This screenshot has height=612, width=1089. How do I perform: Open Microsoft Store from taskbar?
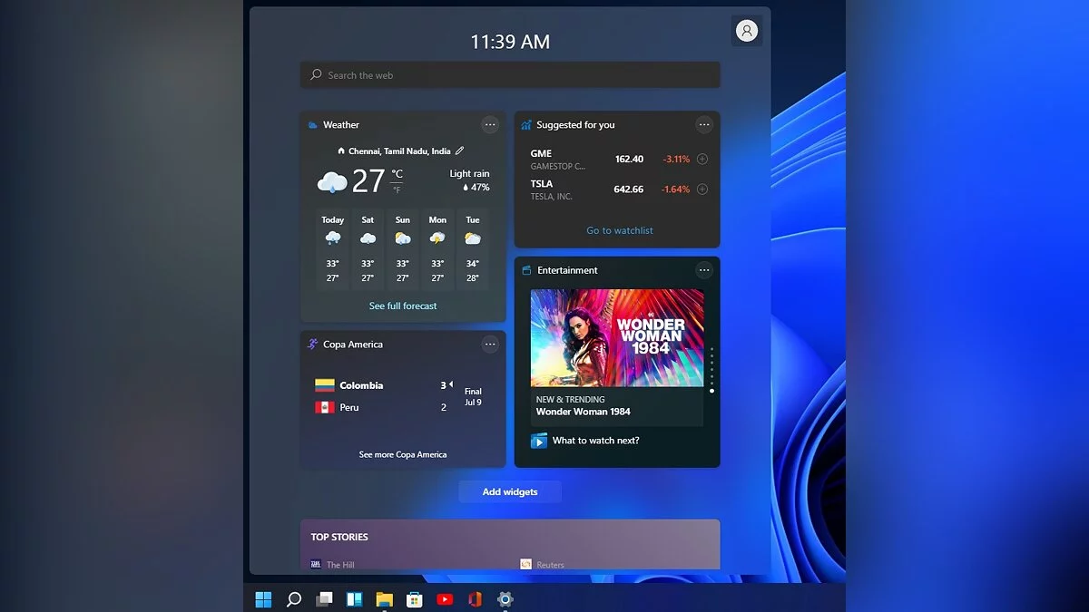(414, 599)
